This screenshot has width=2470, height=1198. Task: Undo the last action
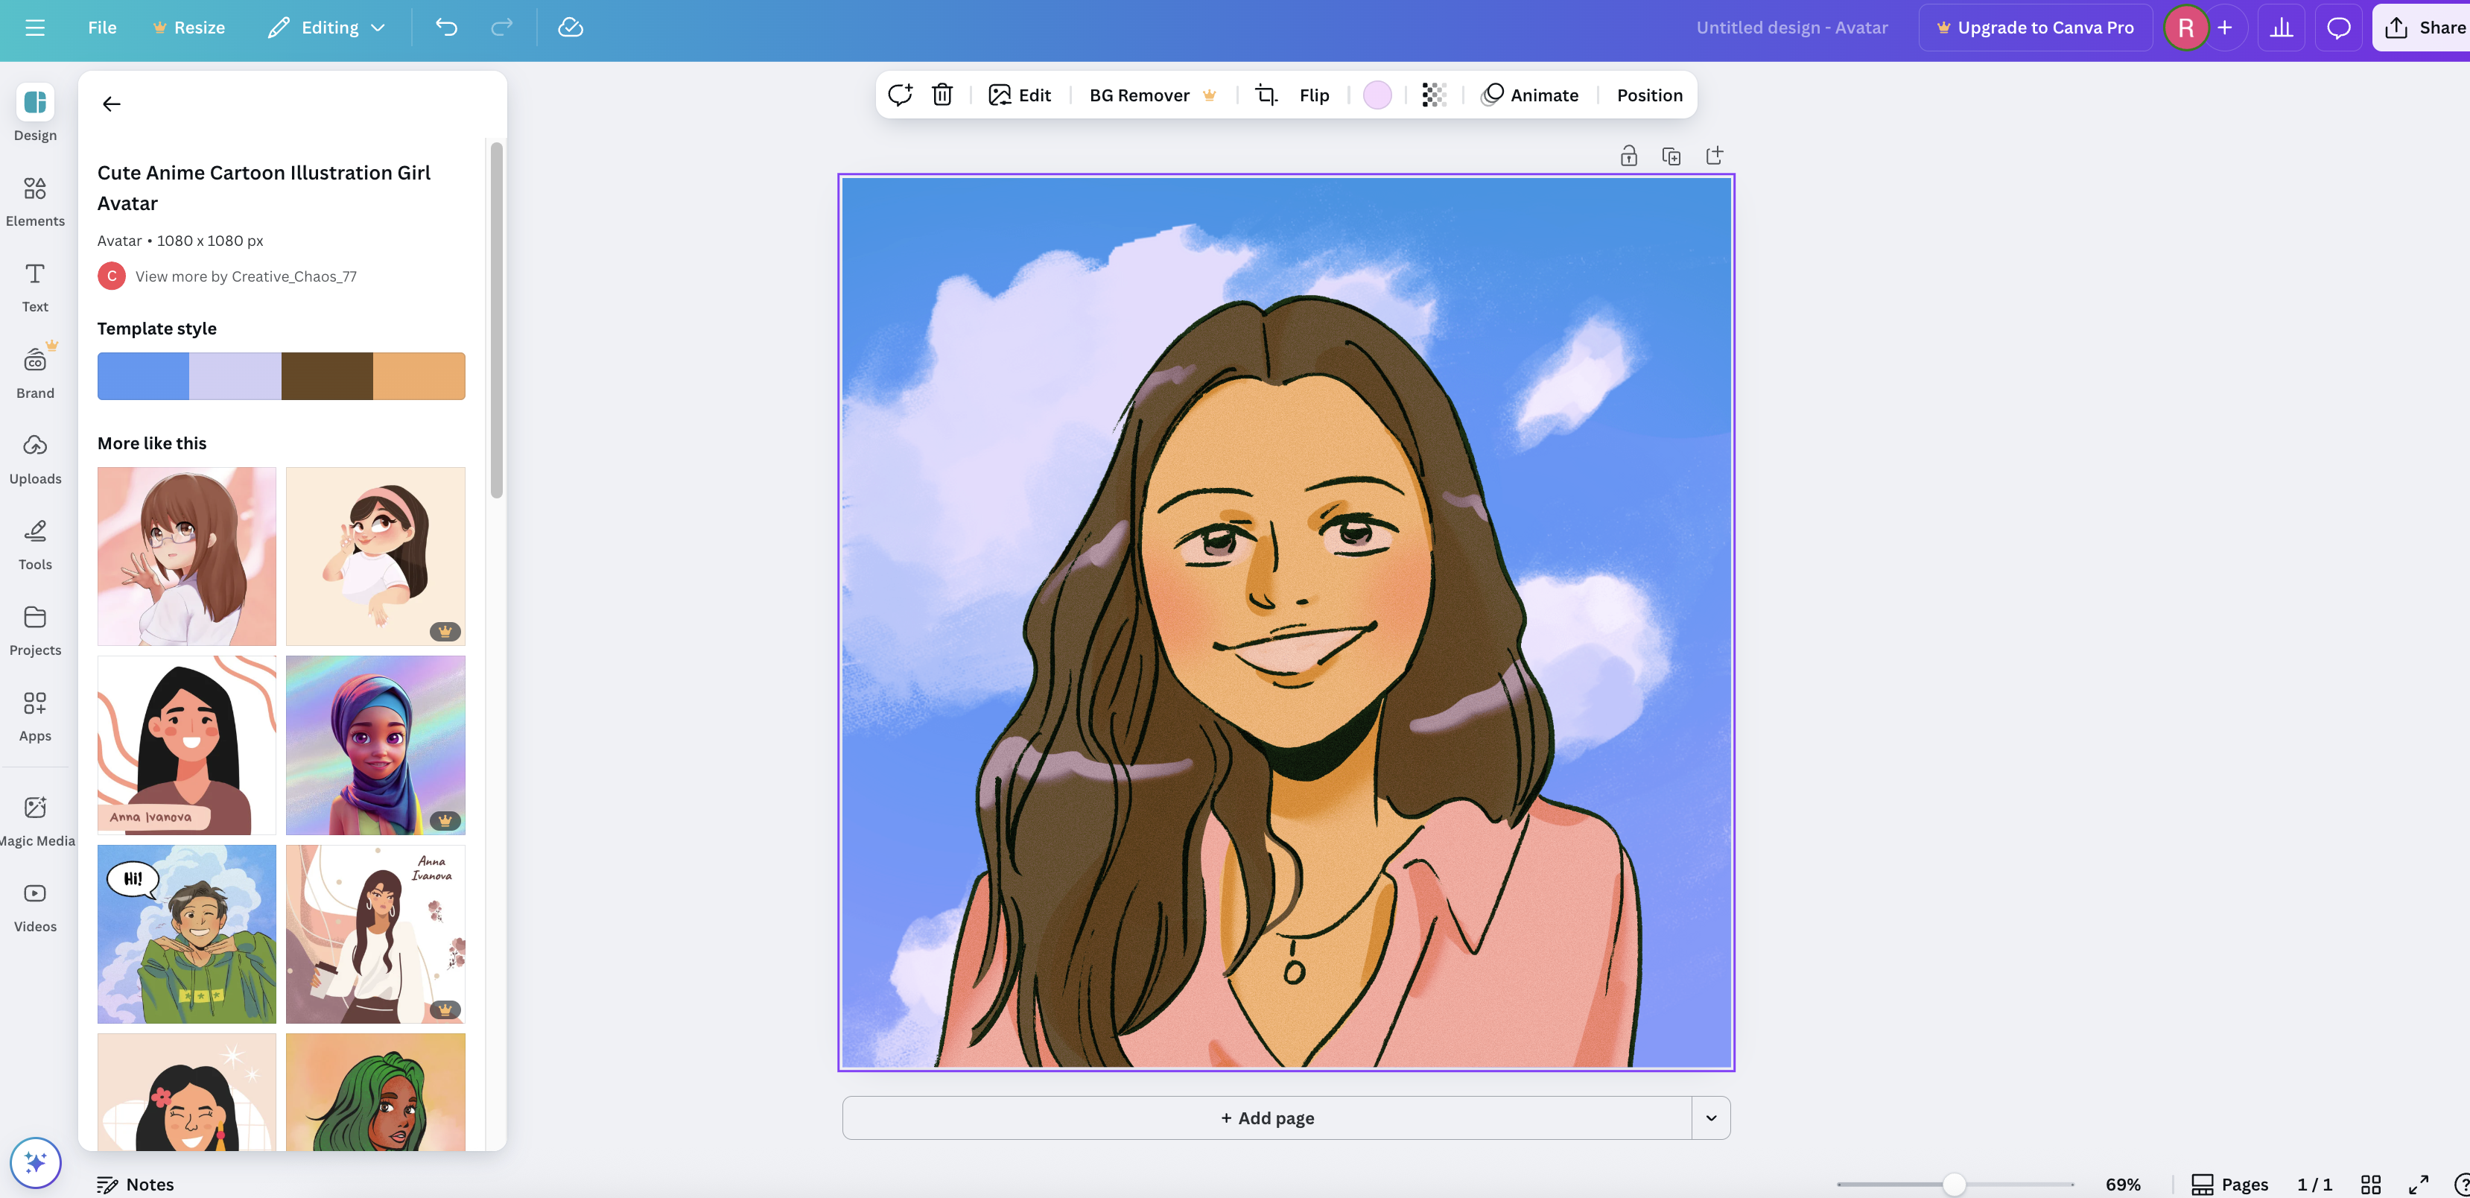(x=445, y=27)
